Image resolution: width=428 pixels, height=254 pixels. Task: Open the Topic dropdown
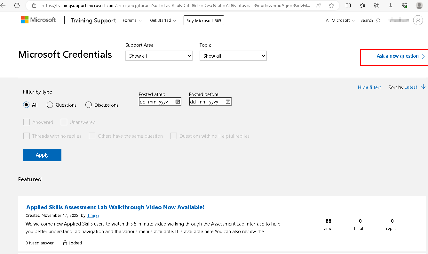(x=233, y=56)
